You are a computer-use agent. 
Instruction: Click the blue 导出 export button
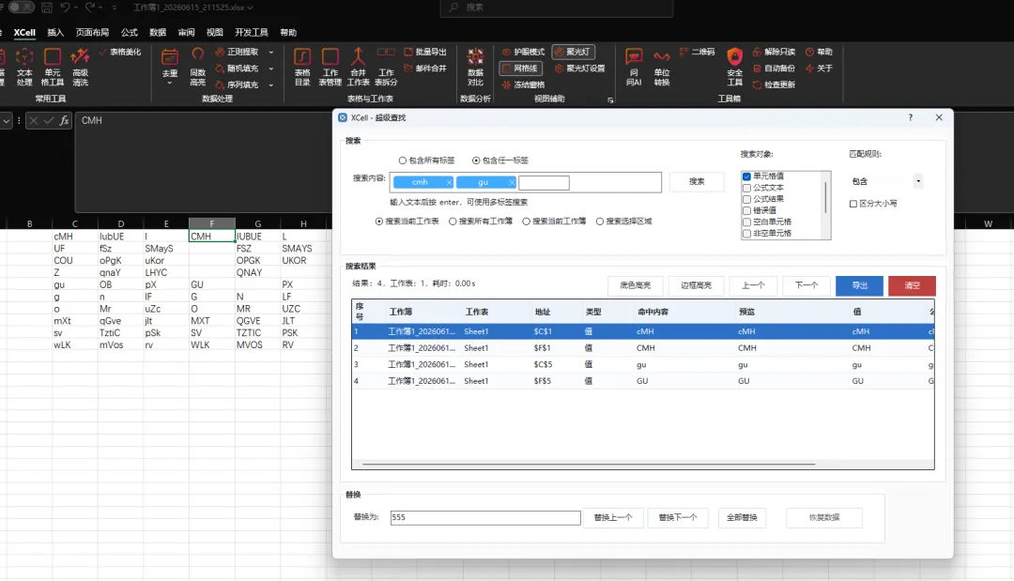pos(859,285)
